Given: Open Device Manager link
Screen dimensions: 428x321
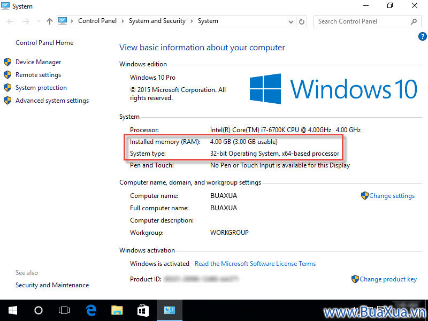Looking at the screenshot, I should point(38,62).
